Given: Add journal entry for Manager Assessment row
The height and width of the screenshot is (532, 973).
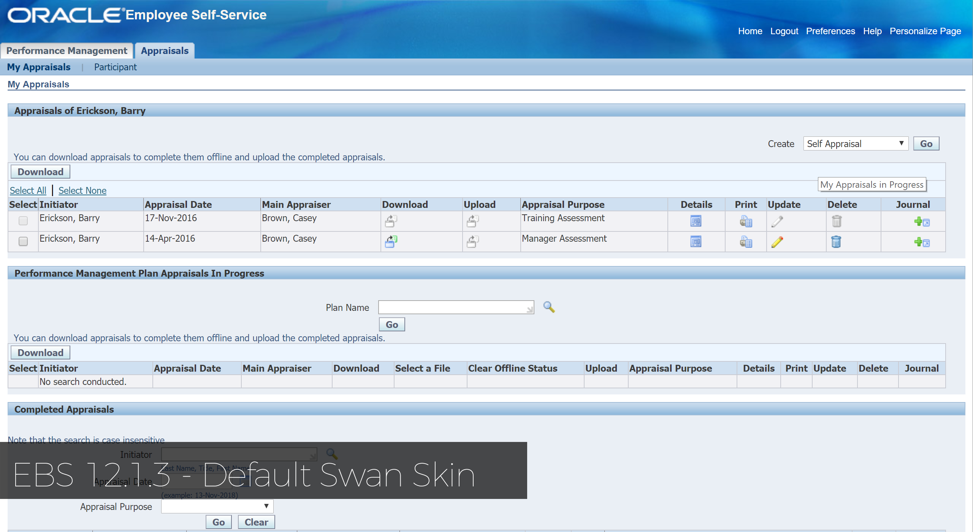Looking at the screenshot, I should pyautogui.click(x=922, y=242).
